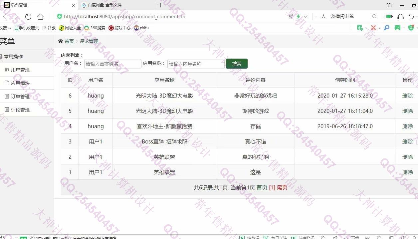Click the green yen shield icon
The image size is (418, 239).
point(411,28)
